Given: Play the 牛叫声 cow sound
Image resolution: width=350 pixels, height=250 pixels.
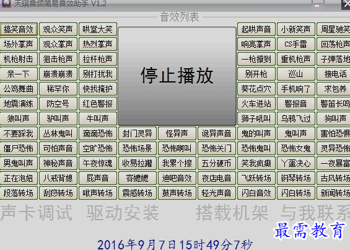Looking at the screenshot, I should (98, 118).
